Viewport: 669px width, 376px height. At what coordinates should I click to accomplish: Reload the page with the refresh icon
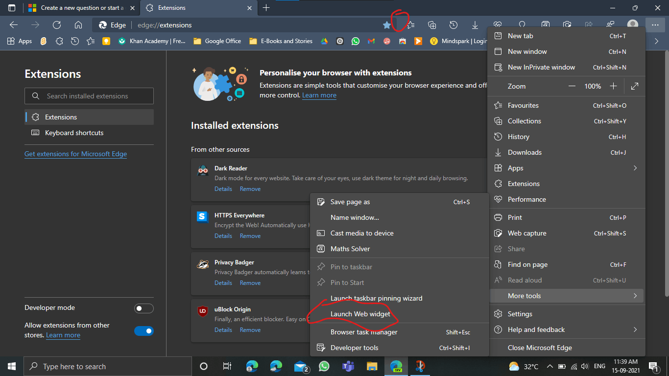pos(57,25)
